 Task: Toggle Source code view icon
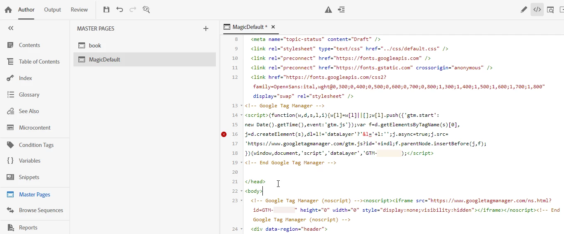point(537,9)
